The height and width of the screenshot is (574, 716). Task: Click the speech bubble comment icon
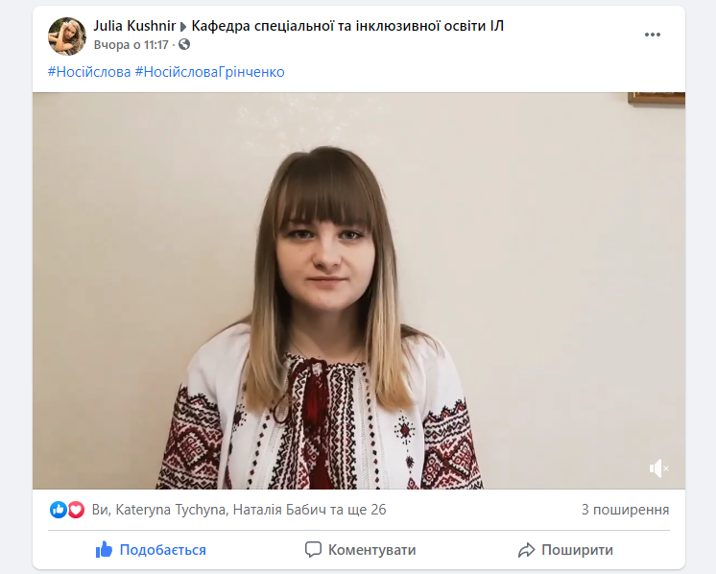click(313, 550)
